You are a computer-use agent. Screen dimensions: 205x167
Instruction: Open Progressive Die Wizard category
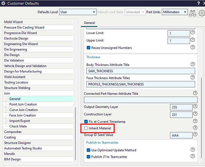tap(38, 33)
